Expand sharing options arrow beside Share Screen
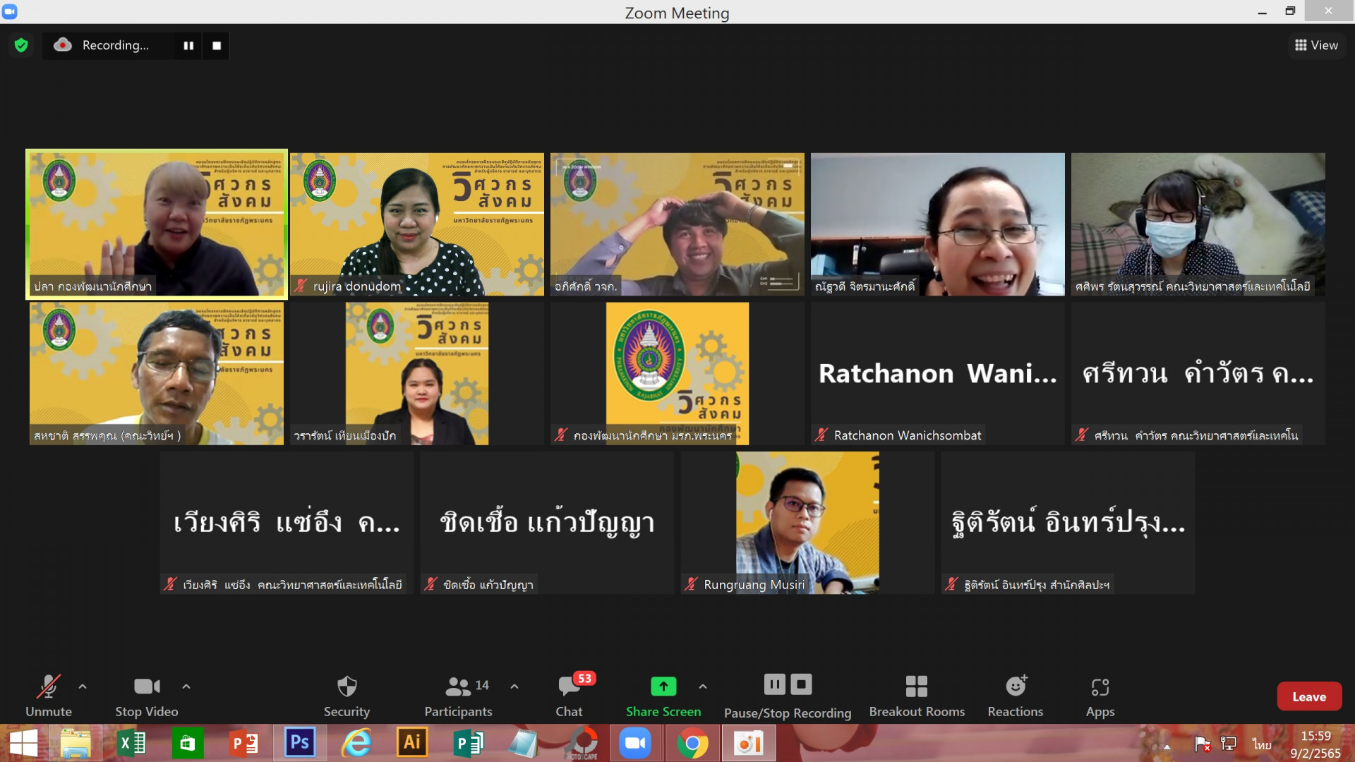1355x762 pixels. 703,686
